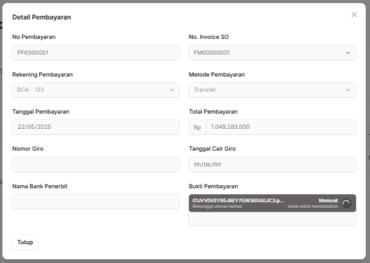
Task: Click the No. Invoice SO label
Action: (209, 37)
